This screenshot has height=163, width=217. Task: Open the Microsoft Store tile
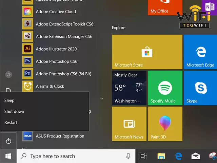[x=147, y=52]
